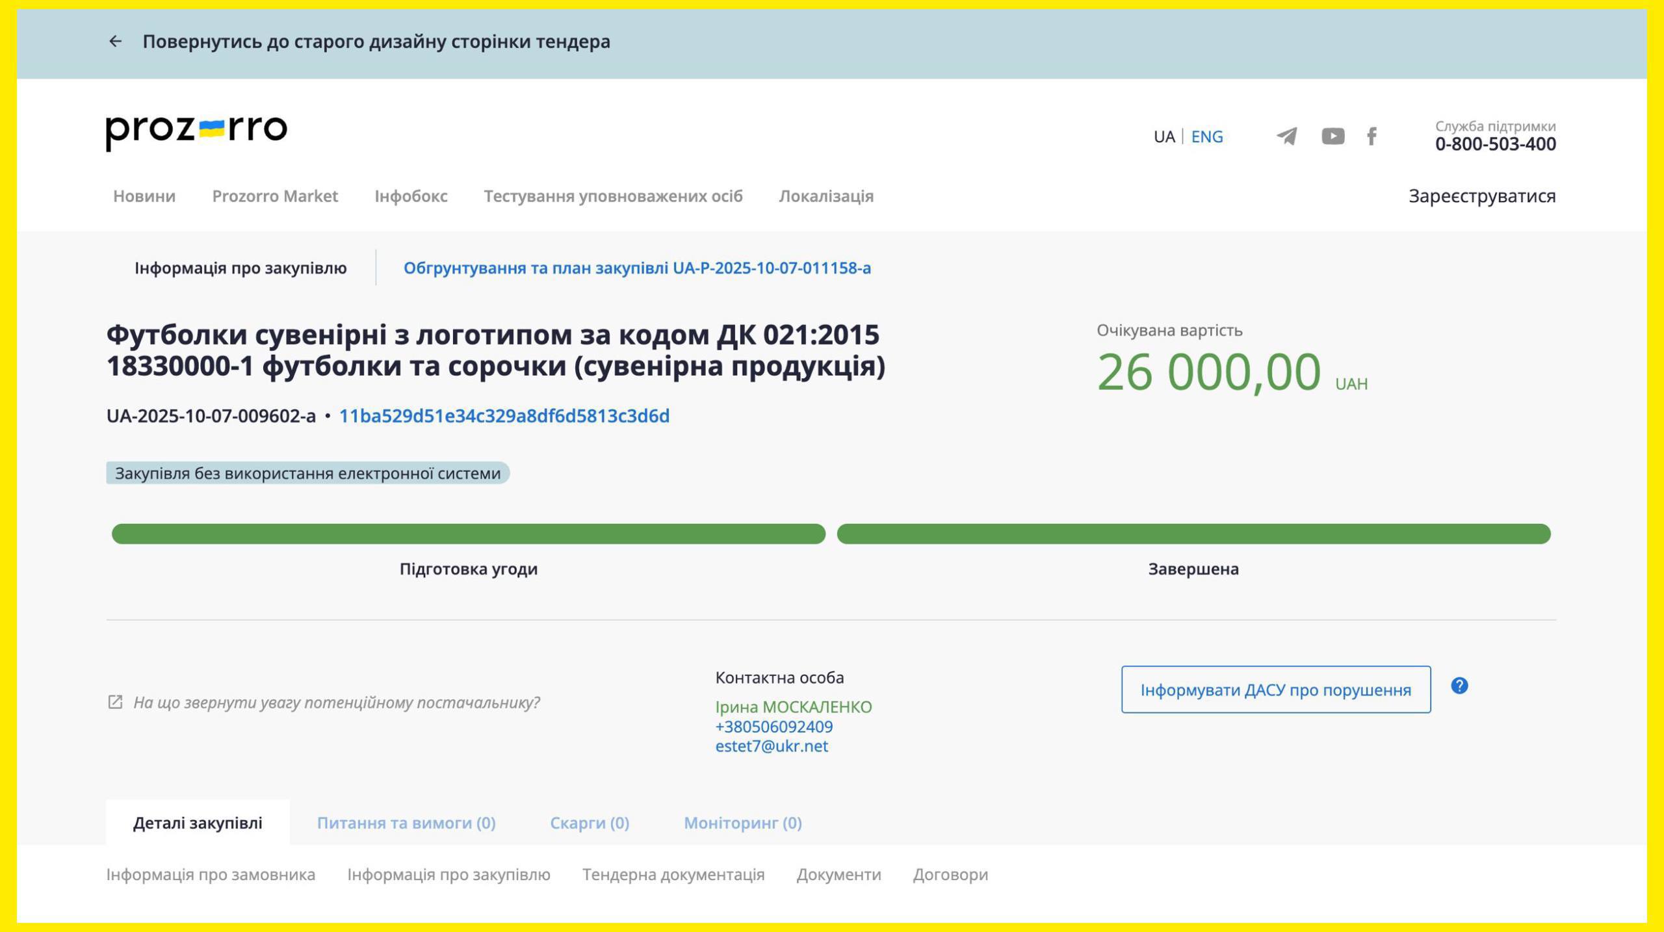Open the YouTube channel icon
The image size is (1664, 932).
point(1332,136)
